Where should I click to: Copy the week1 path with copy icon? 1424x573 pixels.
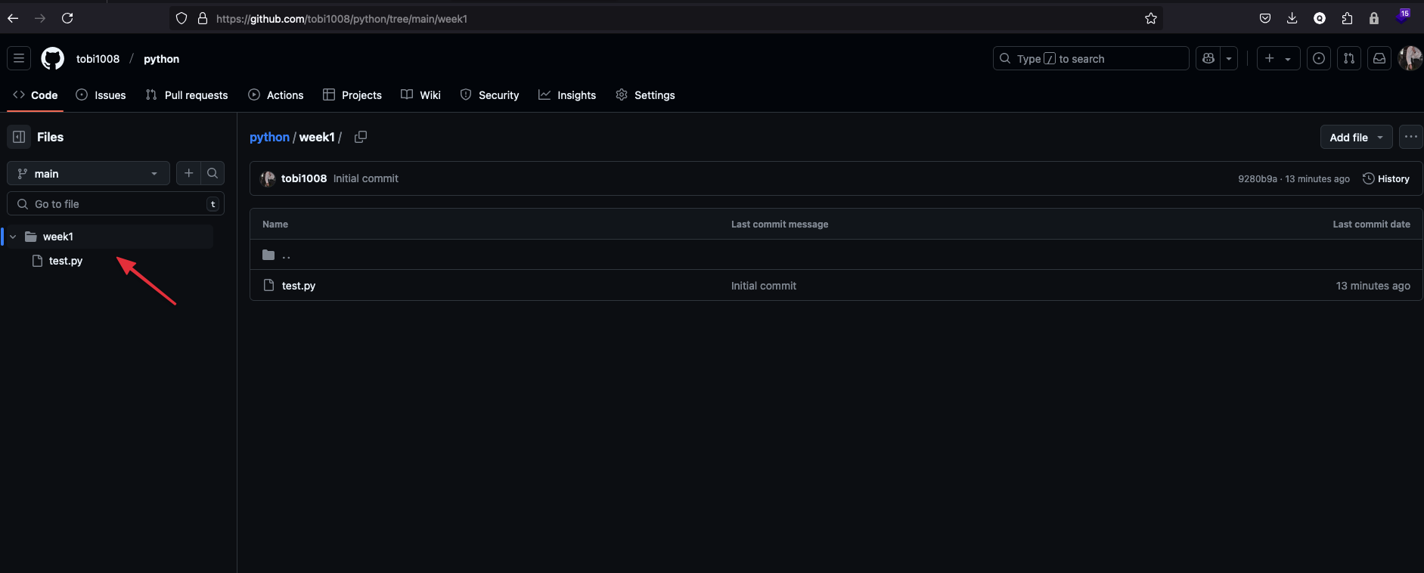click(x=361, y=137)
